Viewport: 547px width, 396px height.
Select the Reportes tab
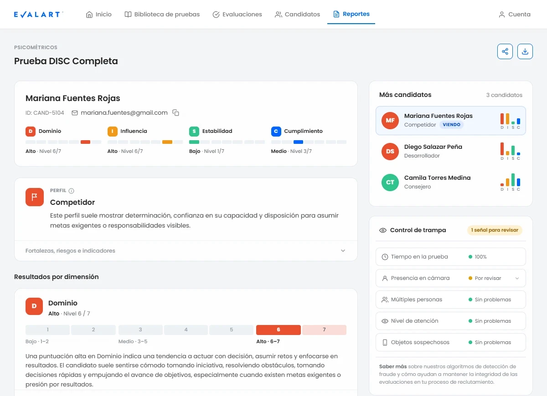351,14
